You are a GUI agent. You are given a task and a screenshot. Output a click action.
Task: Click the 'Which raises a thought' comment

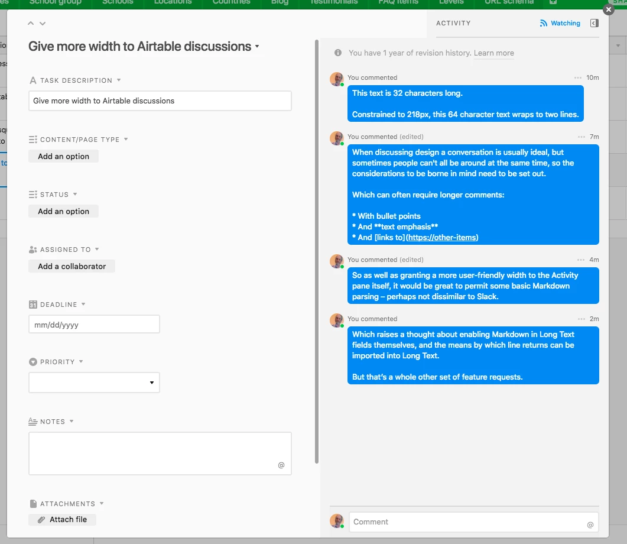(473, 355)
